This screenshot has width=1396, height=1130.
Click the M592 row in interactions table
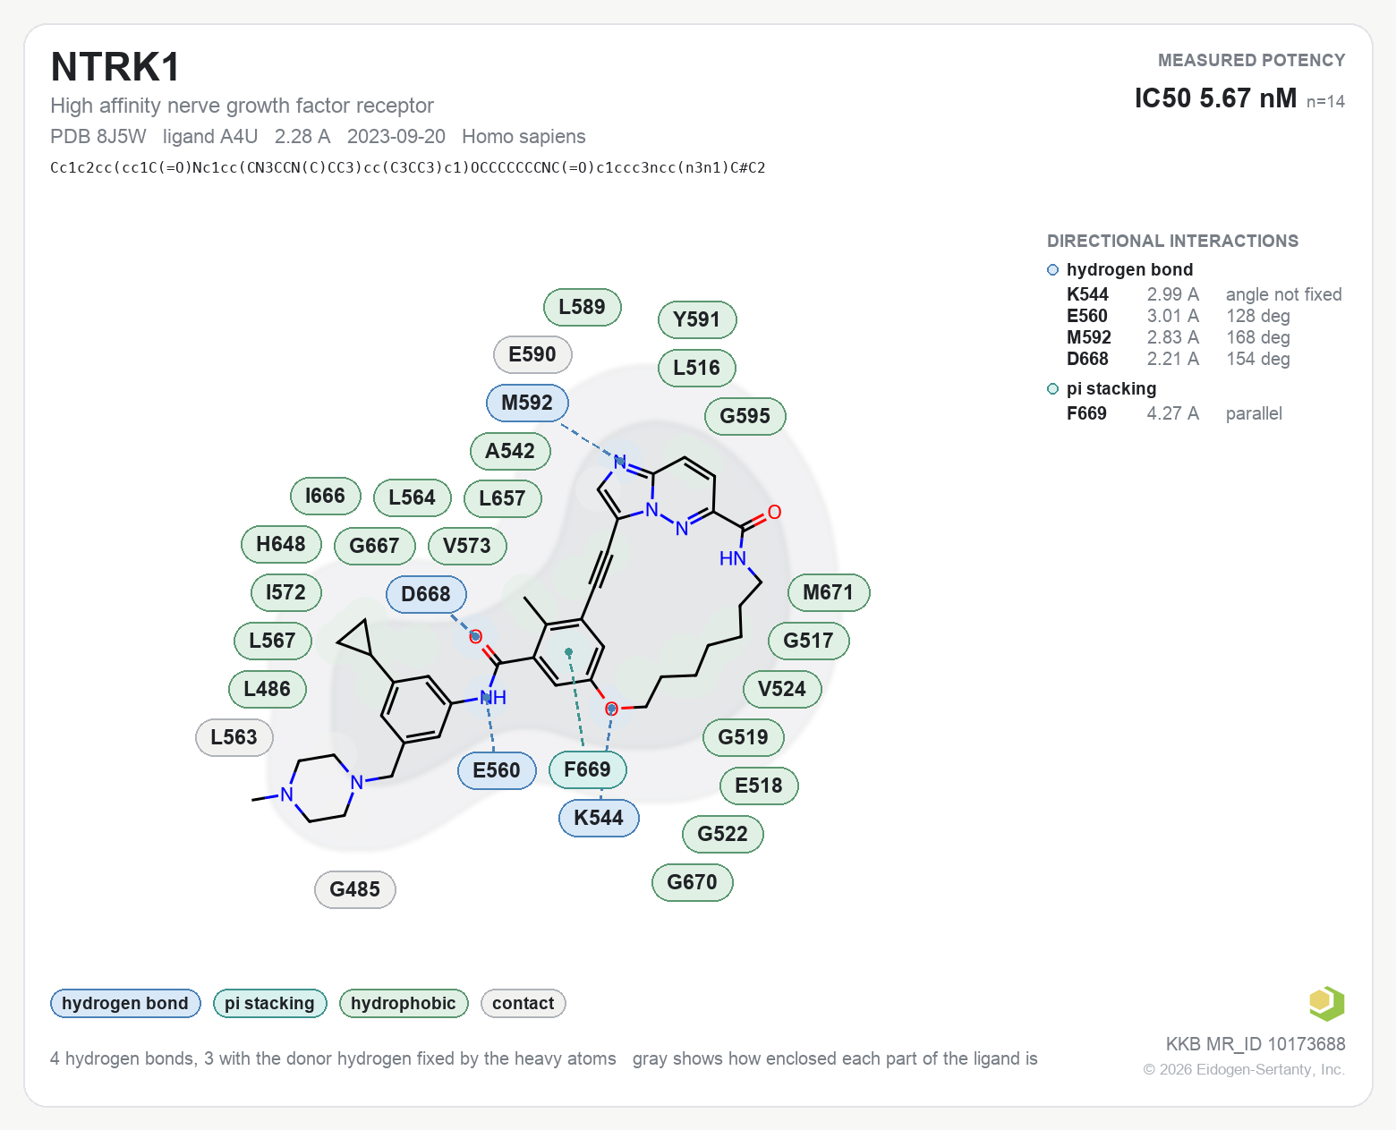tap(1178, 337)
